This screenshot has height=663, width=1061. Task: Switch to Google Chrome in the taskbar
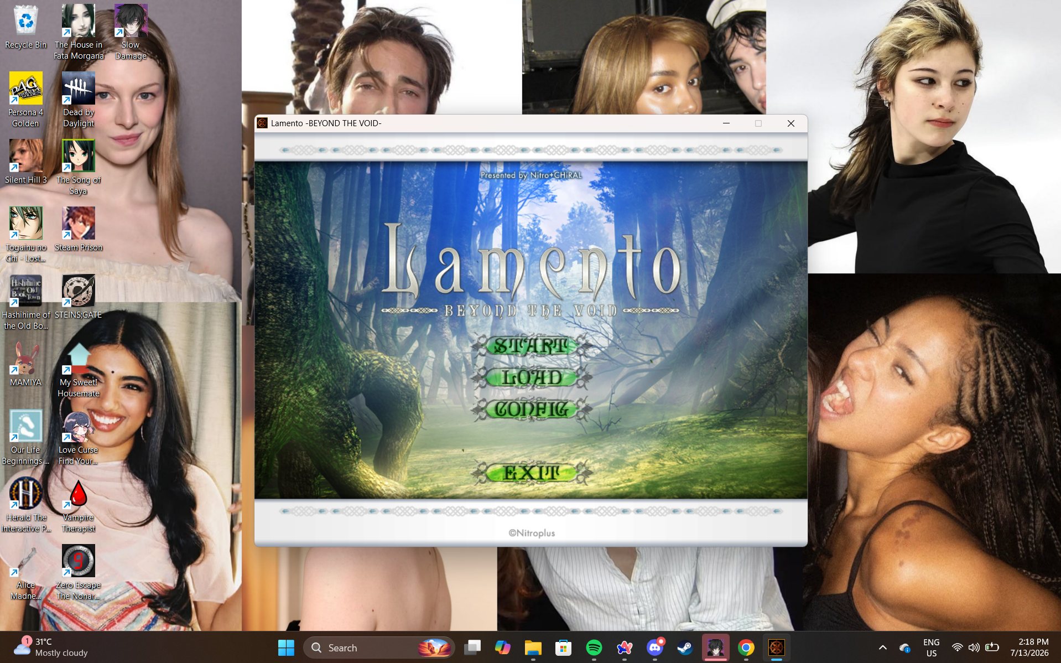coord(746,648)
